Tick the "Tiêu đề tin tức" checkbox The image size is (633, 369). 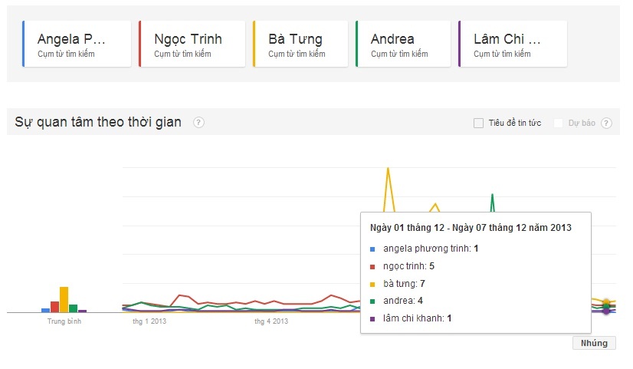tap(478, 123)
